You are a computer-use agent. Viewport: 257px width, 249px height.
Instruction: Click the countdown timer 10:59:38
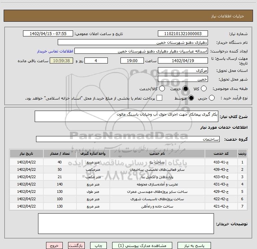pos(61,60)
